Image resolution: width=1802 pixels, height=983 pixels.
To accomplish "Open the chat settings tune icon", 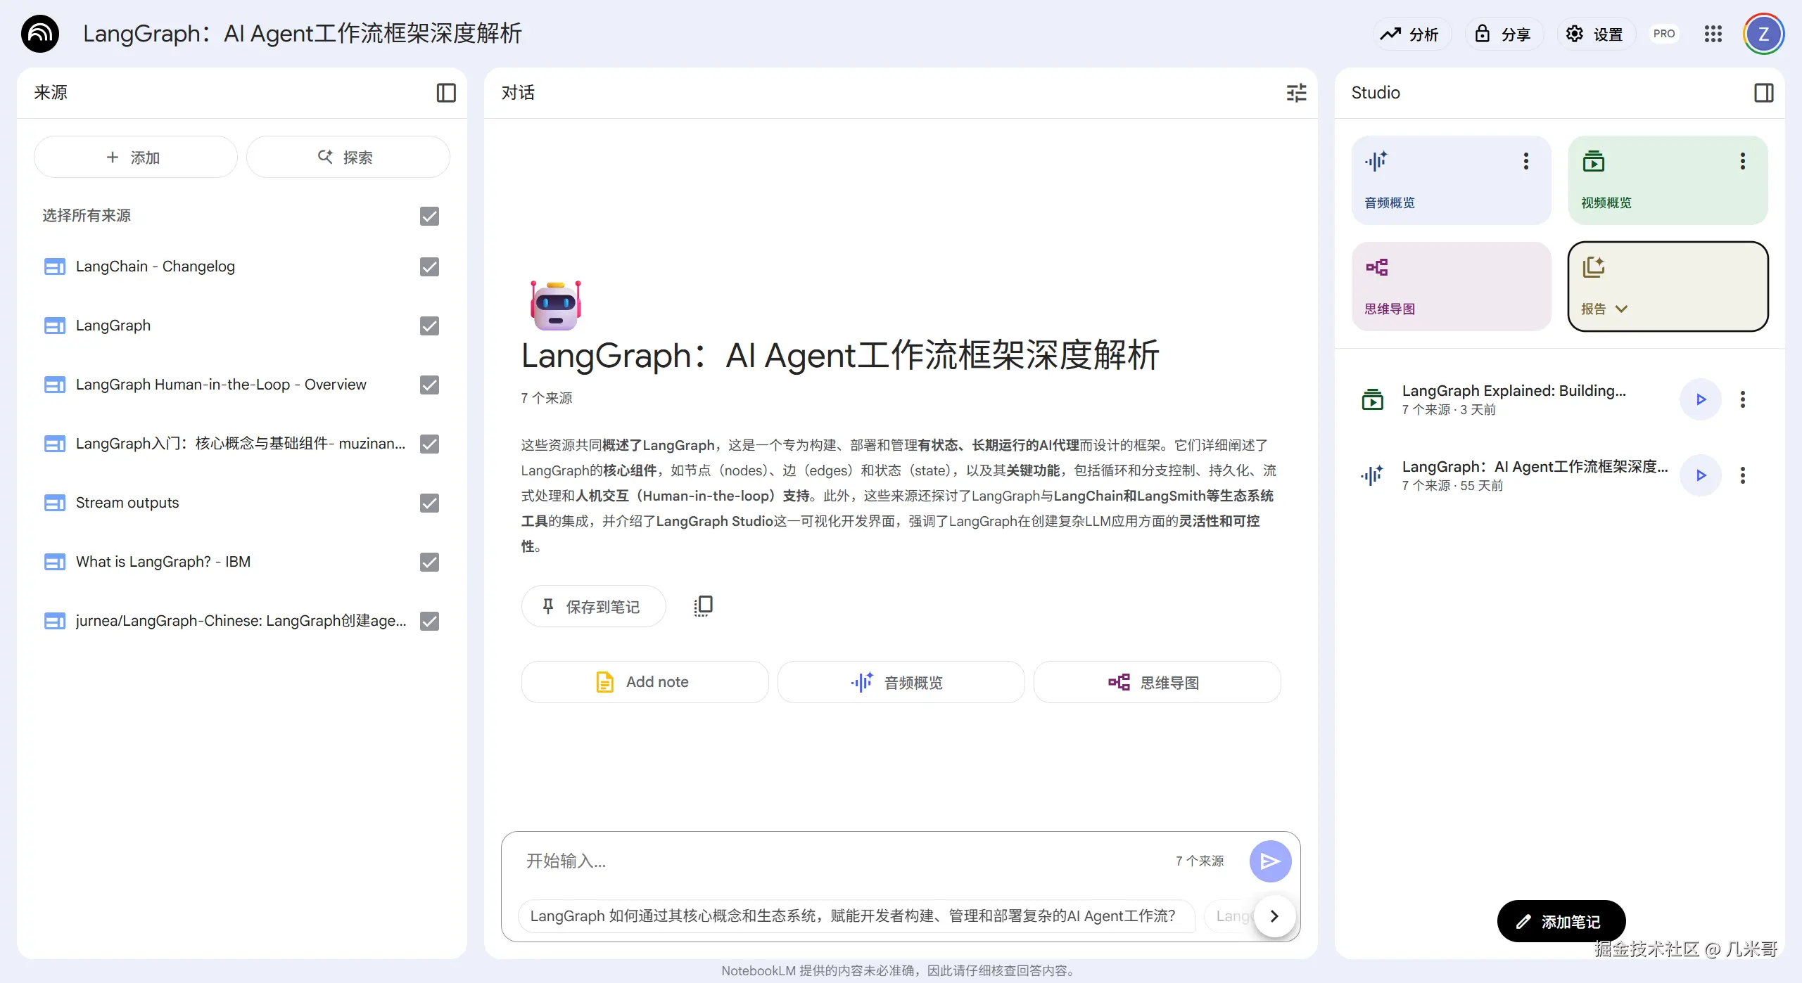I will pyautogui.click(x=1297, y=92).
